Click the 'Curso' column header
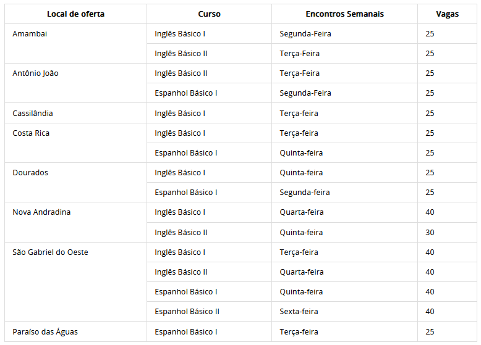Image resolution: width=481 pixels, height=345 pixels. (209, 14)
